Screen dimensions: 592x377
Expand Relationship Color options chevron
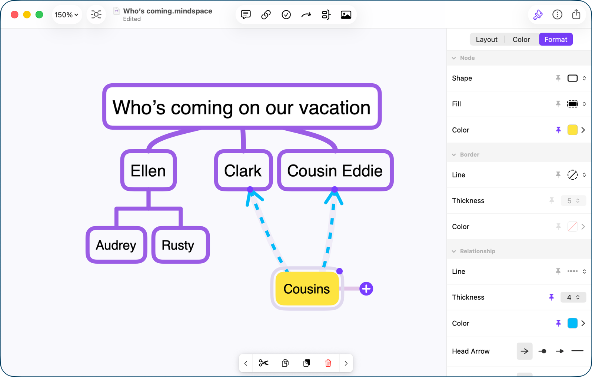(583, 323)
